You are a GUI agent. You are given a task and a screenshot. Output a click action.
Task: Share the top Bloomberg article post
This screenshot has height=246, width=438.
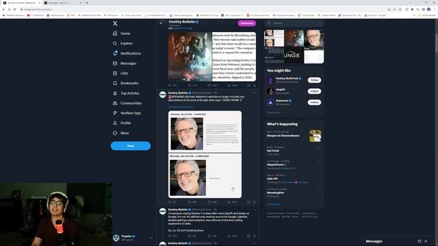pyautogui.click(x=255, y=85)
